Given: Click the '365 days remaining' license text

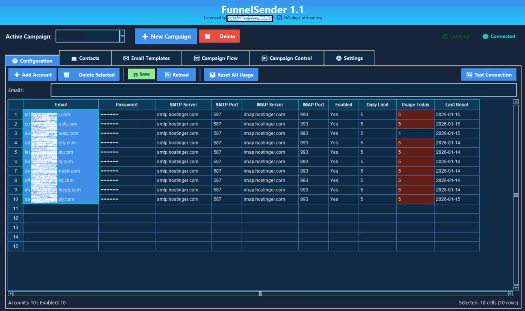Looking at the screenshot, I should pyautogui.click(x=302, y=17).
